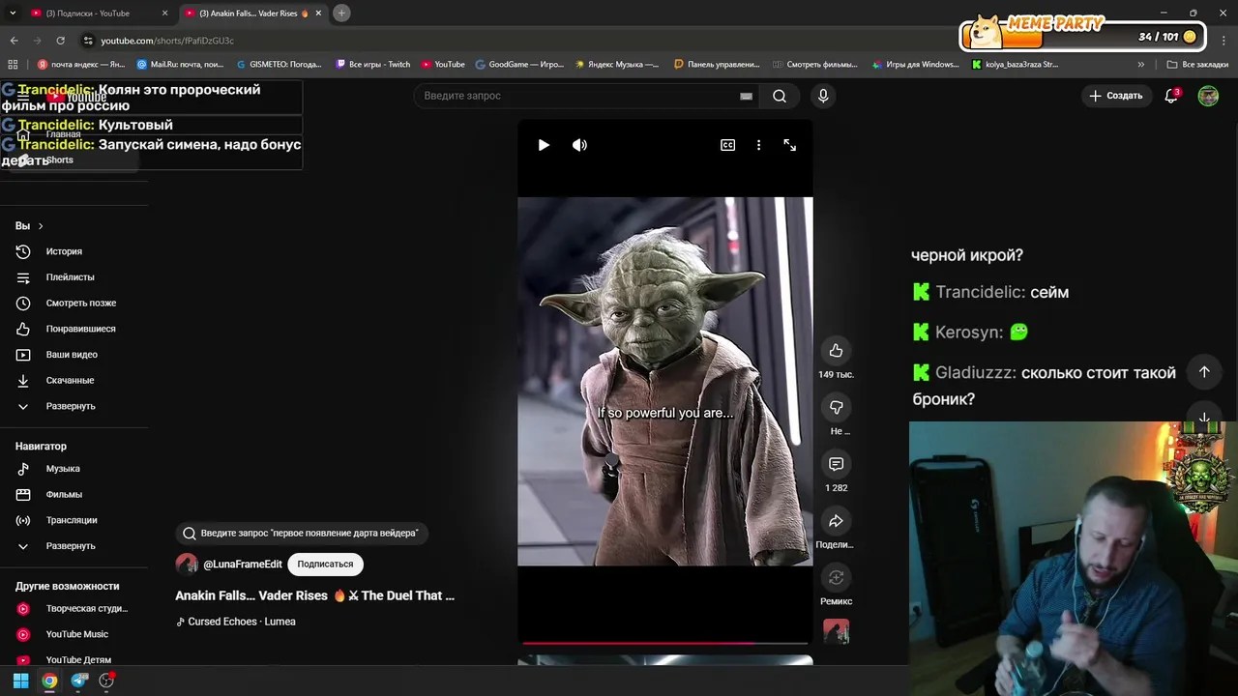Open the comments showing 1 282

click(836, 464)
